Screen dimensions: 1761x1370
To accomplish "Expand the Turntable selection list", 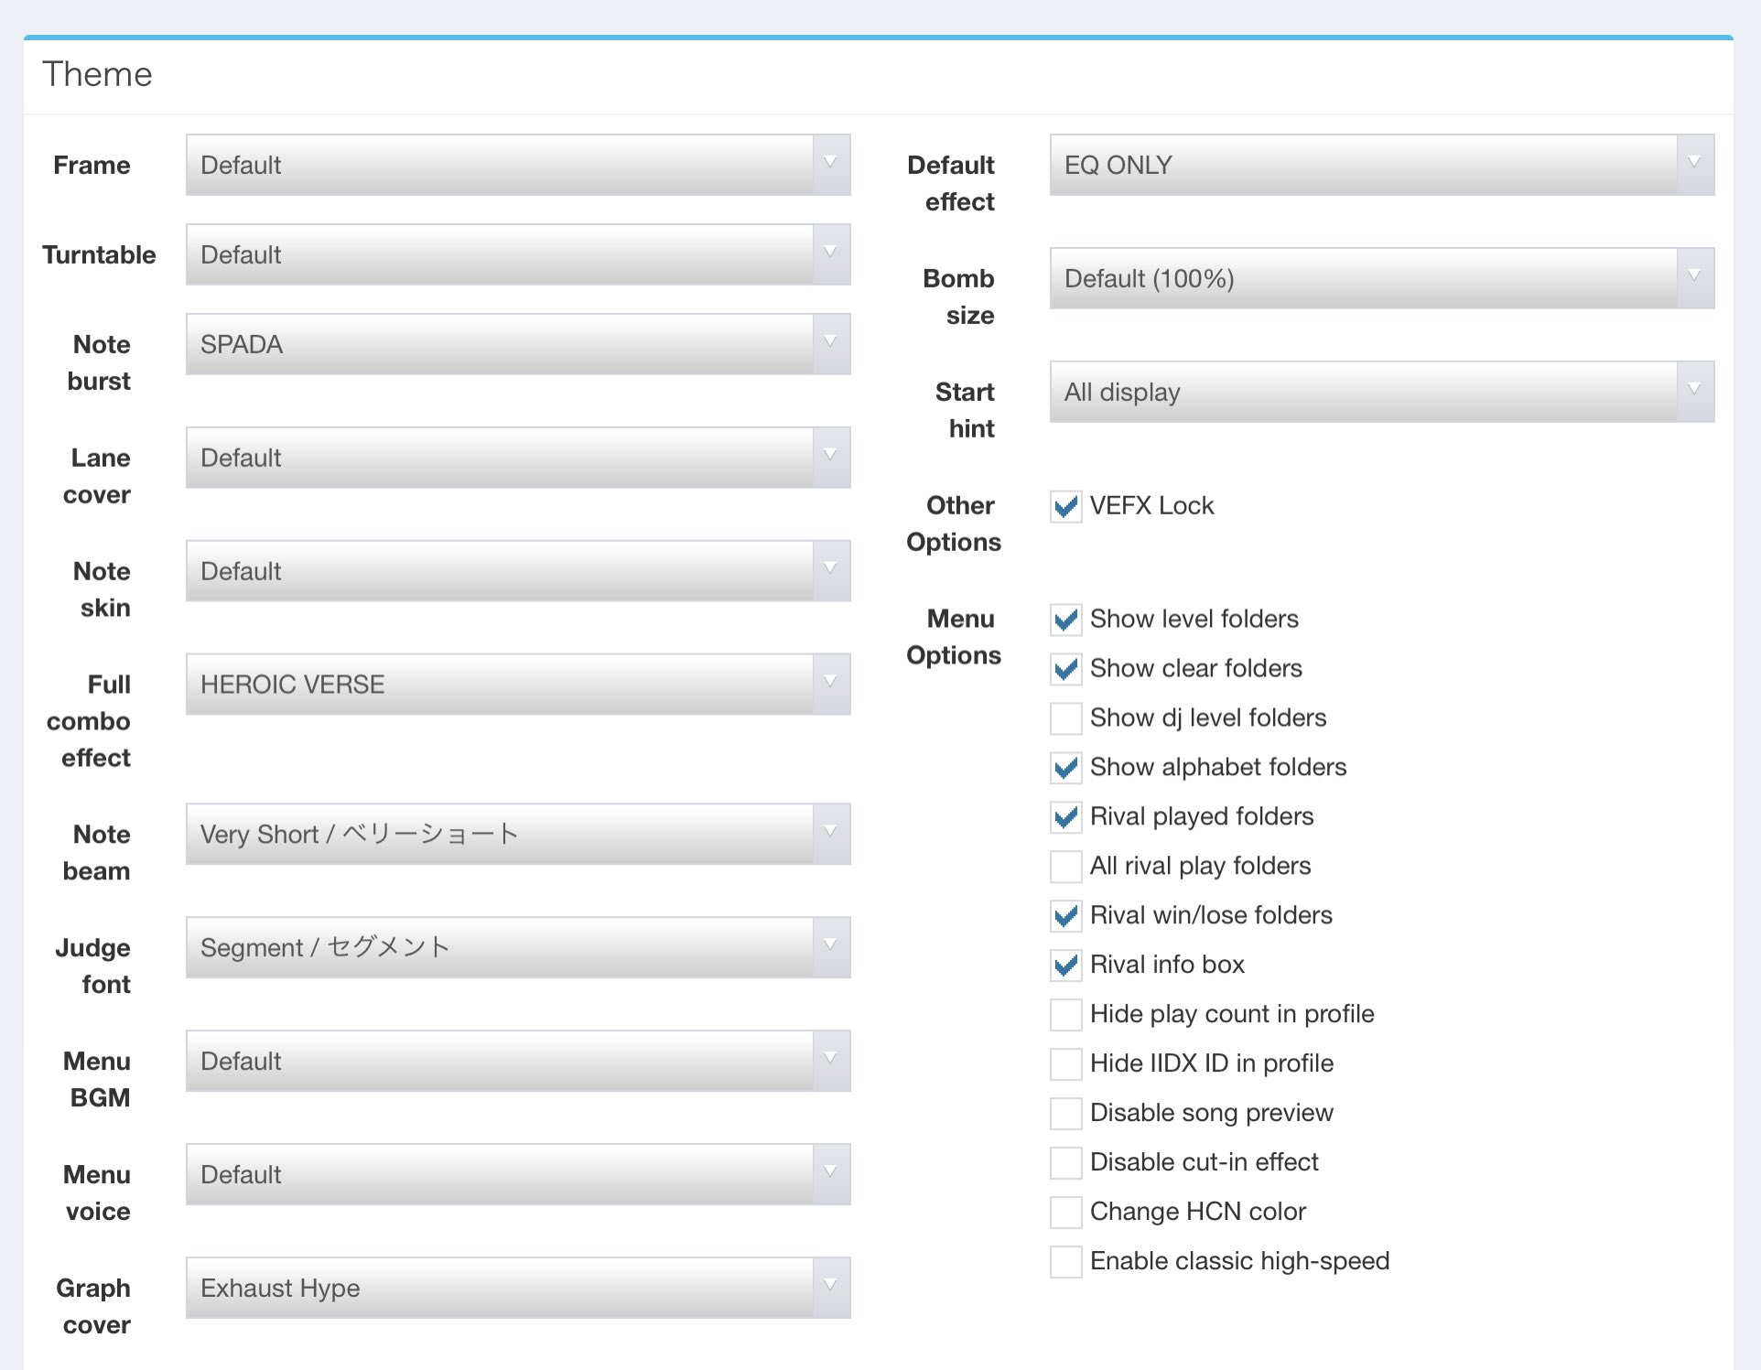I will [518, 254].
